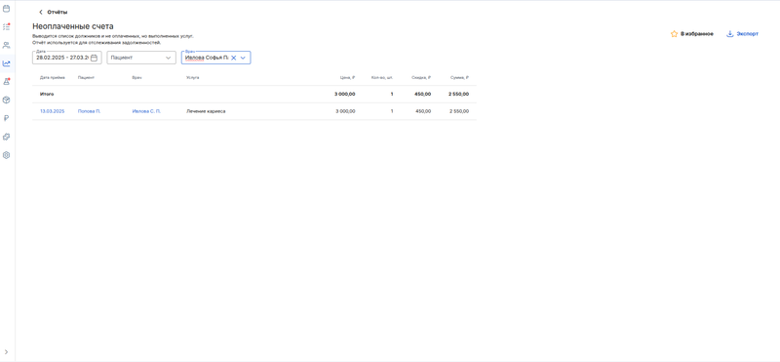The height and width of the screenshot is (362, 780).
Task: Open the calendar icon in the sidebar
Action: pyautogui.click(x=7, y=9)
